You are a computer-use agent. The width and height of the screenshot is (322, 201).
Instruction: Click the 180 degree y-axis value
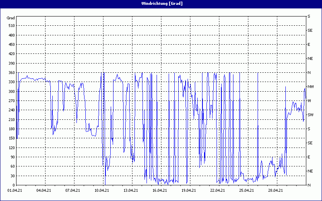point(11,129)
